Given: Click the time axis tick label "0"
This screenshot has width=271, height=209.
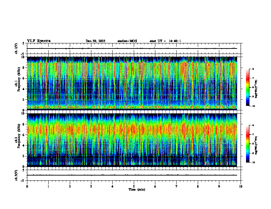Looking at the screenshot, I should tap(27, 186).
